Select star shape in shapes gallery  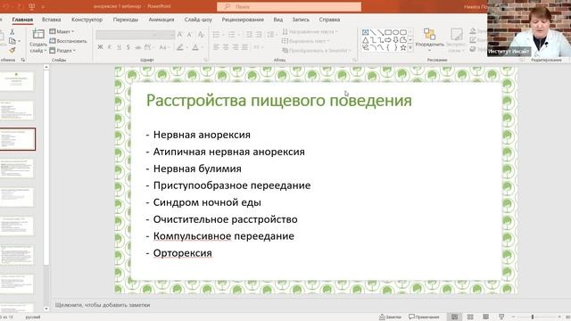[x=403, y=47]
